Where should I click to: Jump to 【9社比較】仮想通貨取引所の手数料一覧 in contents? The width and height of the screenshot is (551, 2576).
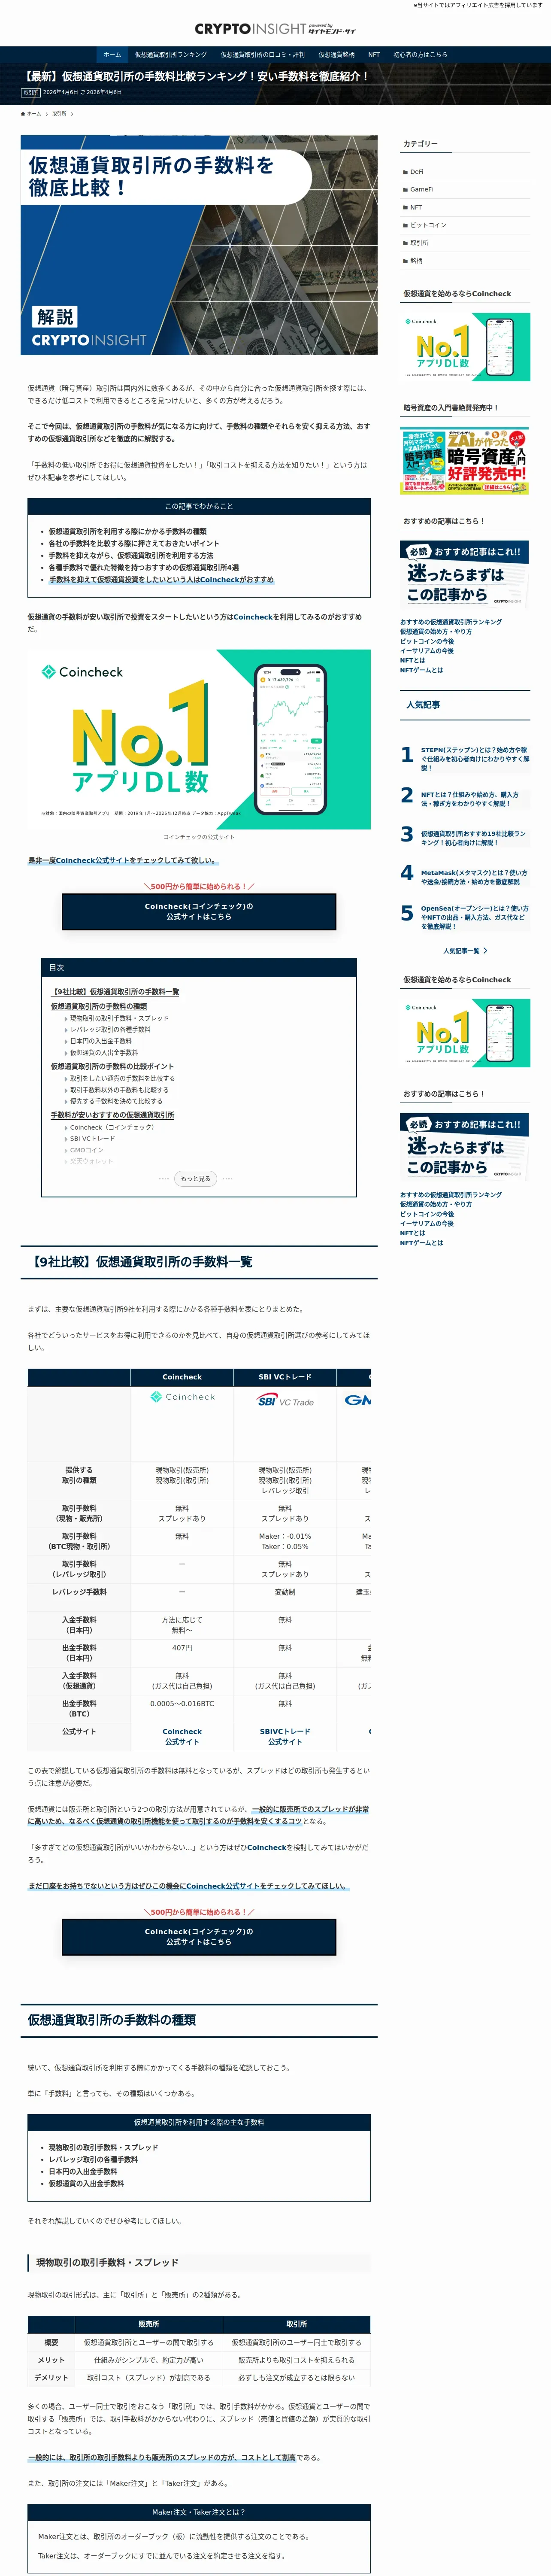115,992
